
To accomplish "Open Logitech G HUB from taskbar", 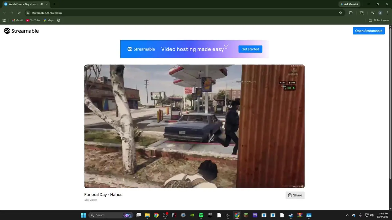I will 228,215.
